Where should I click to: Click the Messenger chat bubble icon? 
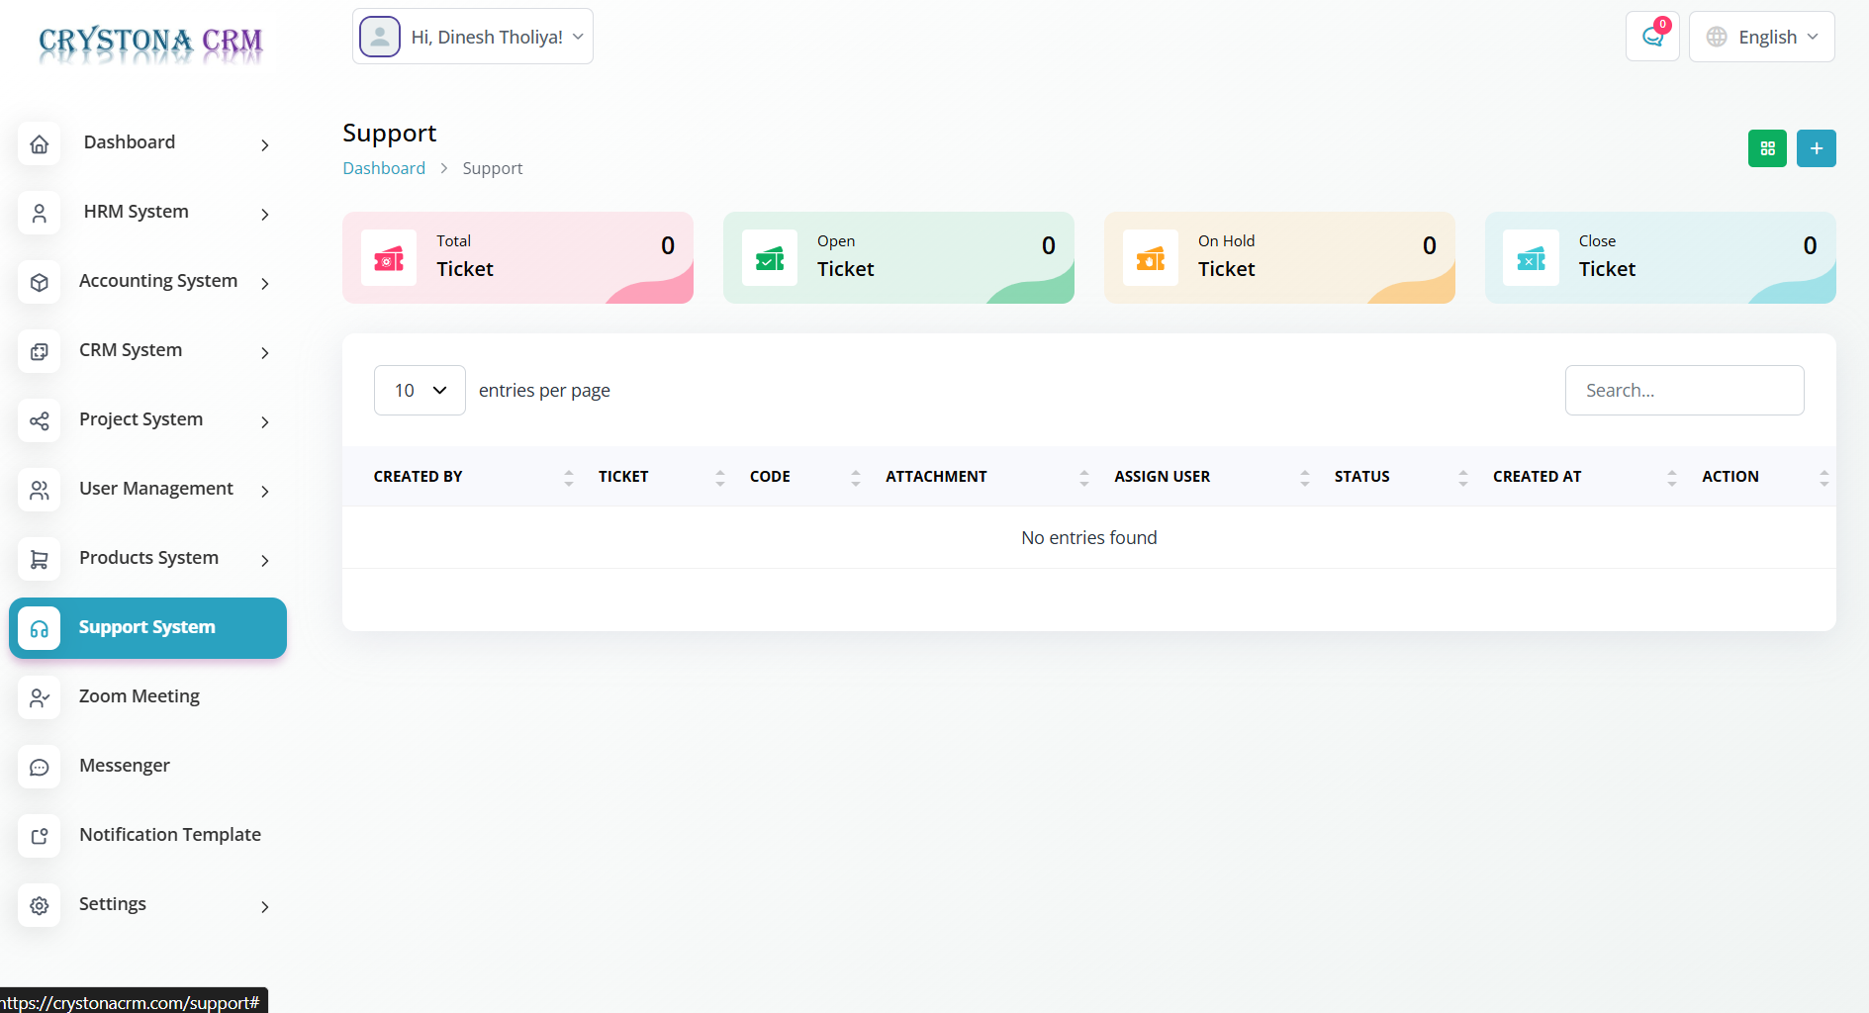click(40, 767)
